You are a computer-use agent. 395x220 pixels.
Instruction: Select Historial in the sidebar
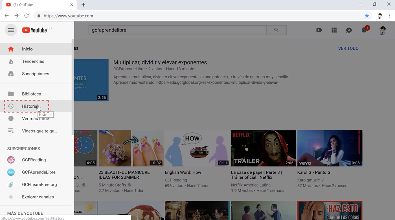coord(36,106)
